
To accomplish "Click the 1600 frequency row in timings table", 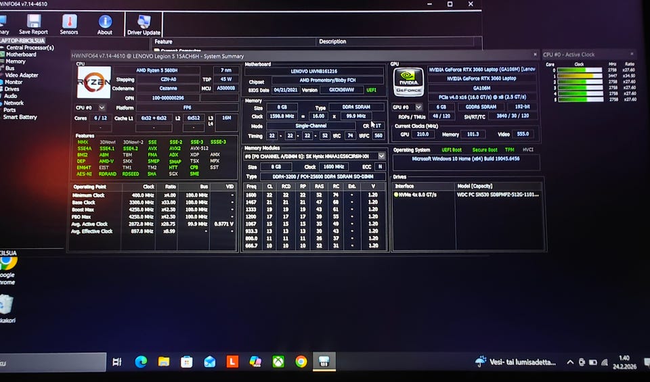I will point(315,195).
